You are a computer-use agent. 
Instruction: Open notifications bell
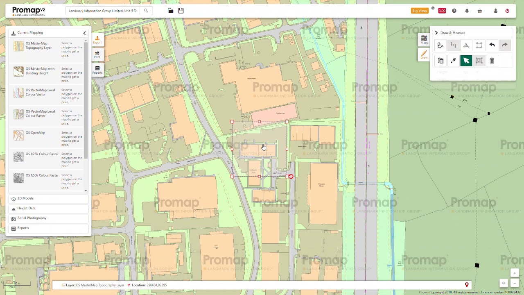467,11
